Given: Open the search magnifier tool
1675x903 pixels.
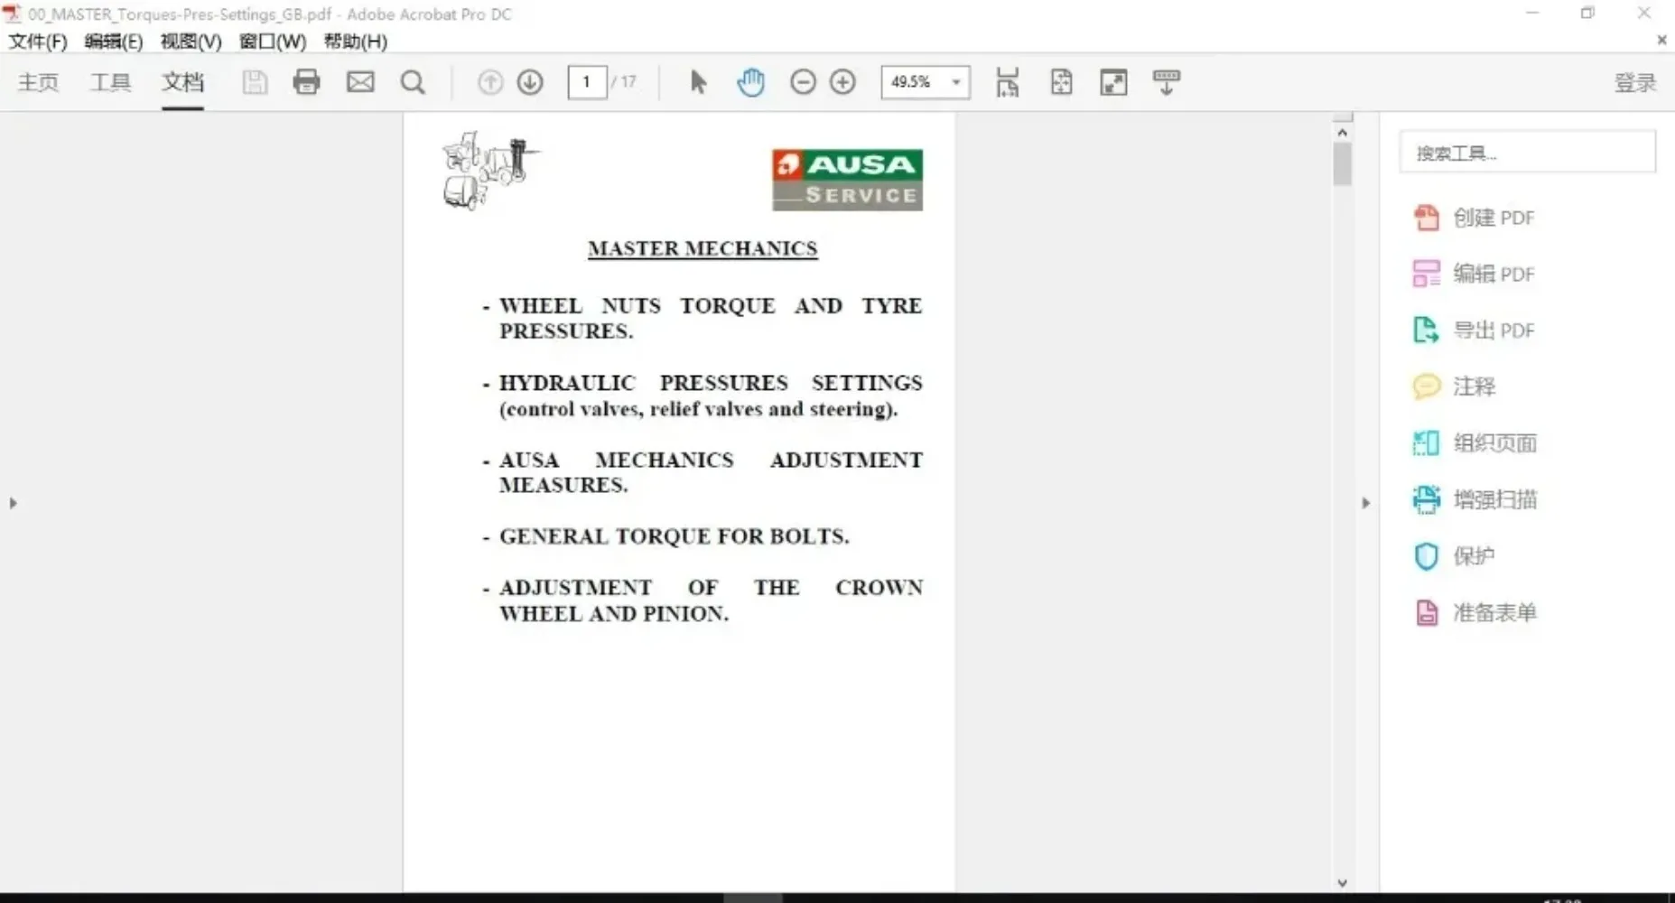Looking at the screenshot, I should (x=413, y=82).
